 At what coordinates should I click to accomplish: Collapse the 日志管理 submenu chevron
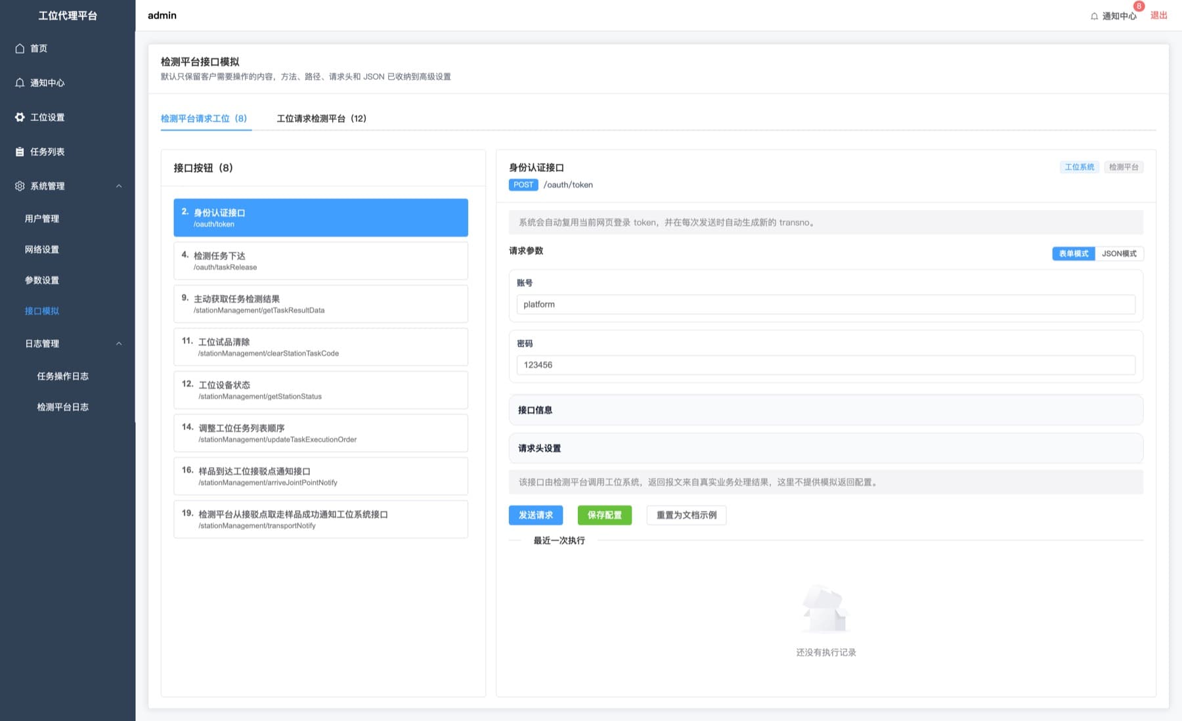coord(119,343)
